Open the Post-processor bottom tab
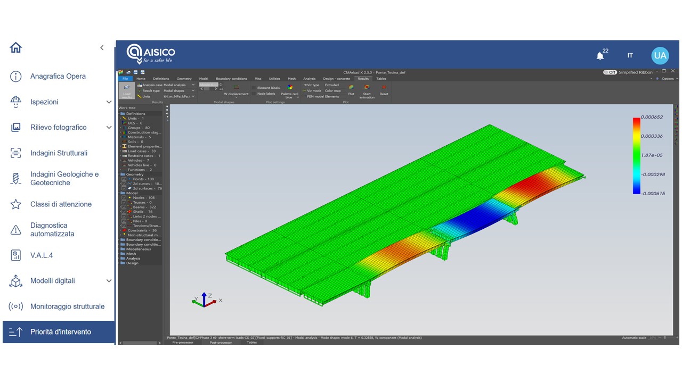This screenshot has height=383, width=682. [220, 343]
